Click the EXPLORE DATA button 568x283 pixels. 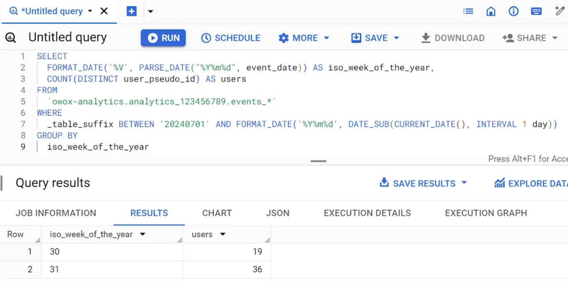click(531, 183)
